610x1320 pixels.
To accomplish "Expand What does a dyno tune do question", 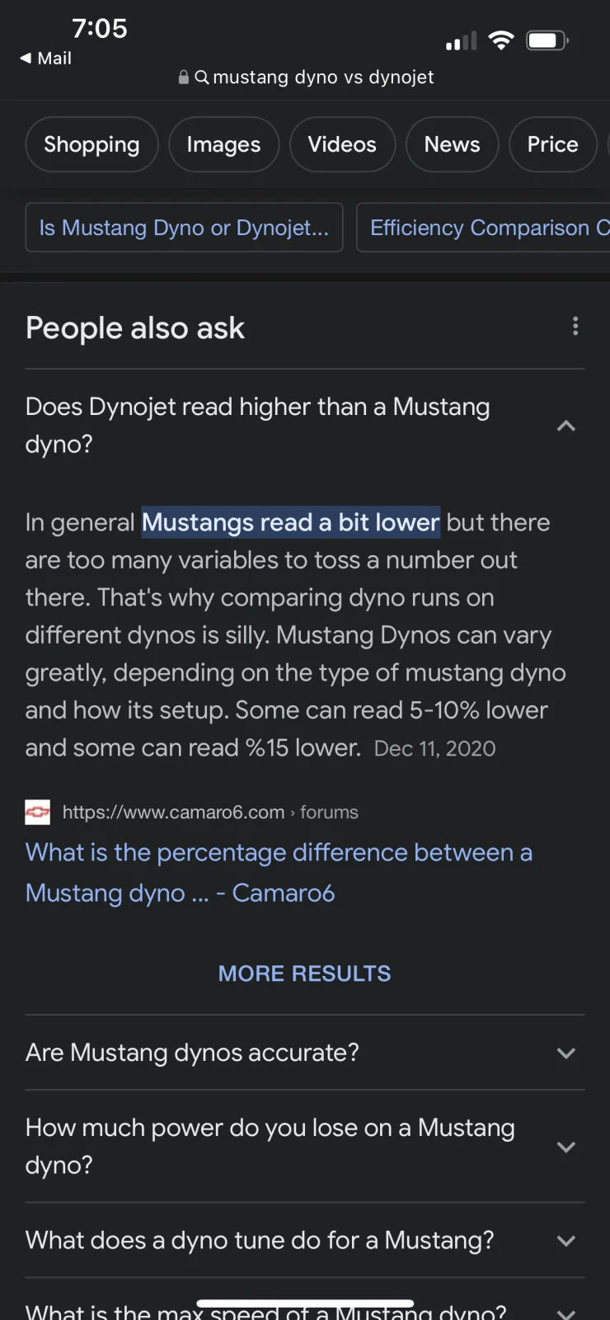I will point(565,1241).
